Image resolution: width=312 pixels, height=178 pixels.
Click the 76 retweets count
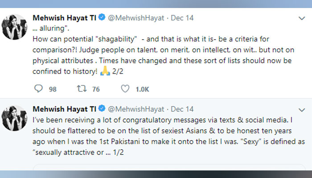(96, 89)
